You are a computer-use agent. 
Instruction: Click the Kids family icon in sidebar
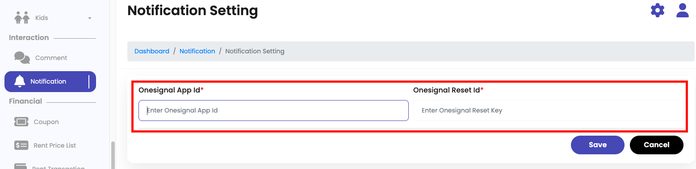click(21, 18)
